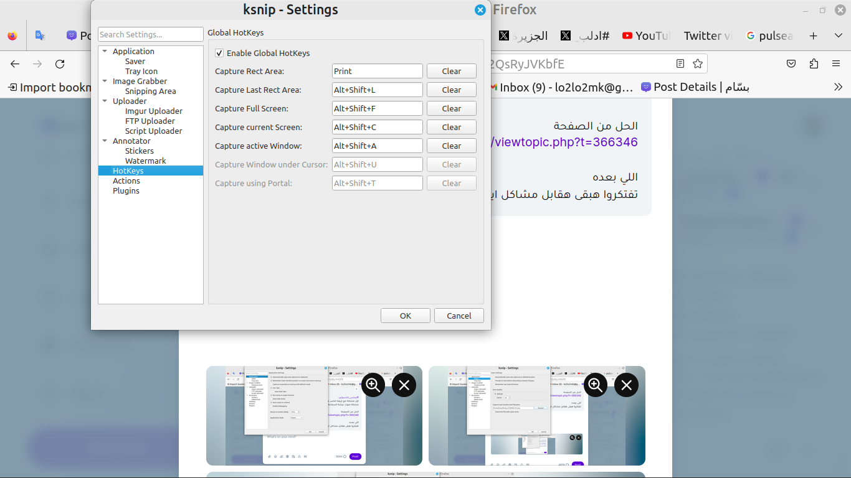Confirm settings with the OK button
This screenshot has width=851, height=478.
pyautogui.click(x=406, y=316)
